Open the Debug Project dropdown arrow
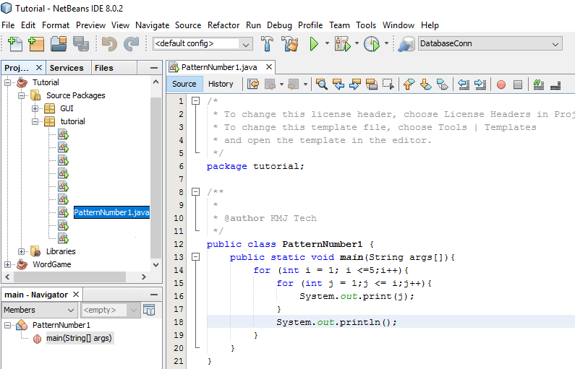The height and width of the screenshot is (369, 575). (357, 43)
